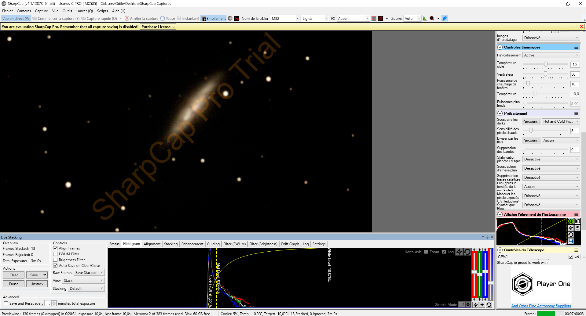This screenshot has width=586, height=316.
Task: Click the Clear button in Actions
Action: click(14, 275)
